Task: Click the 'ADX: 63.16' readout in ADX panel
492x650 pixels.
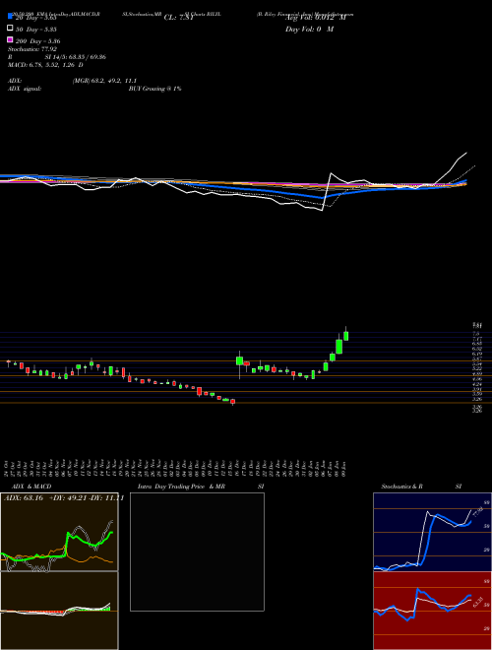Action: (24, 498)
